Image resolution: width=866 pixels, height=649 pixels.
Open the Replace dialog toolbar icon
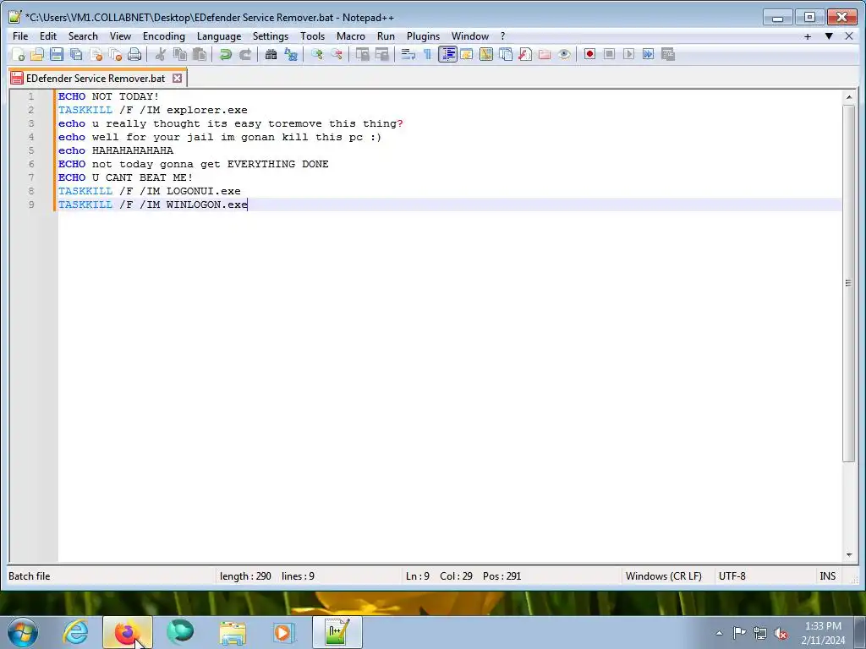(291, 54)
